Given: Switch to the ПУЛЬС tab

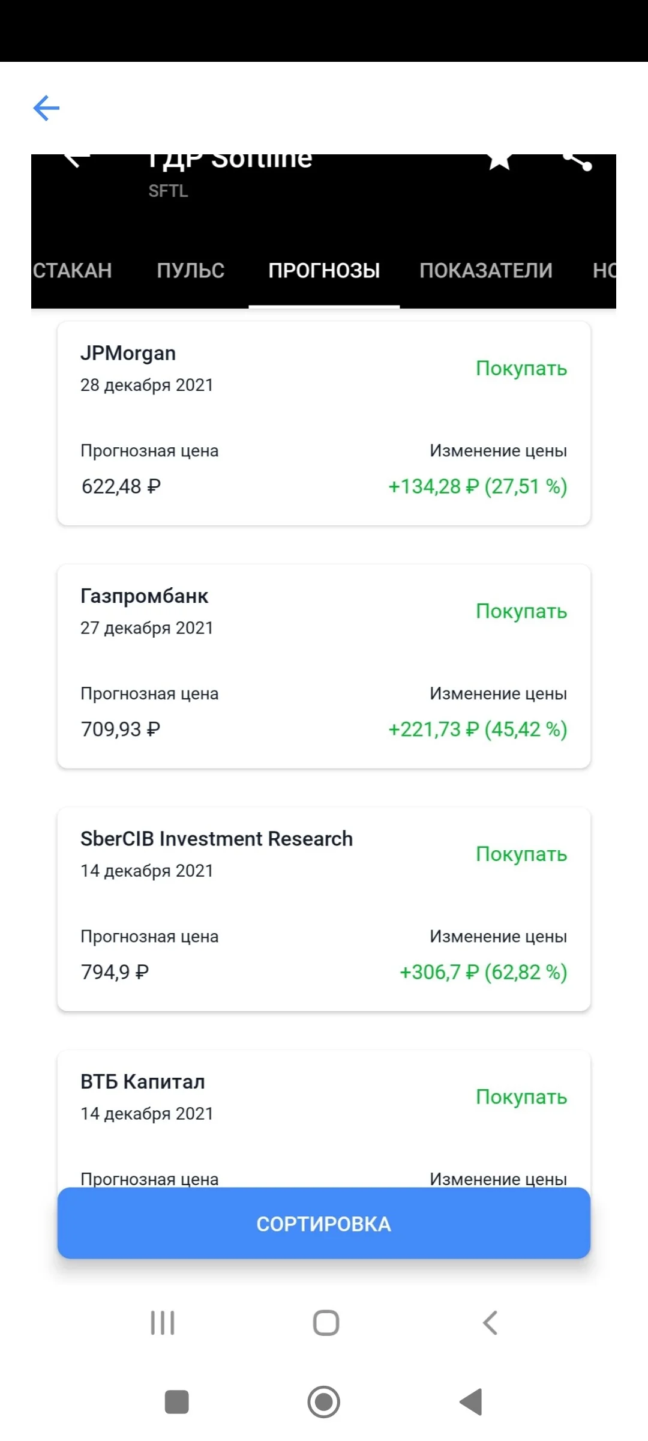Looking at the screenshot, I should pos(191,271).
